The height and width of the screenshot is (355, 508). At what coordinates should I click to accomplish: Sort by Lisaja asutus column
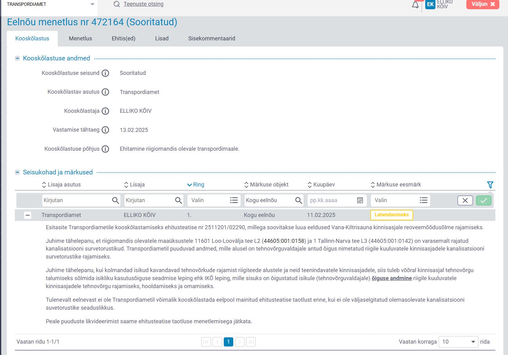pos(61,185)
